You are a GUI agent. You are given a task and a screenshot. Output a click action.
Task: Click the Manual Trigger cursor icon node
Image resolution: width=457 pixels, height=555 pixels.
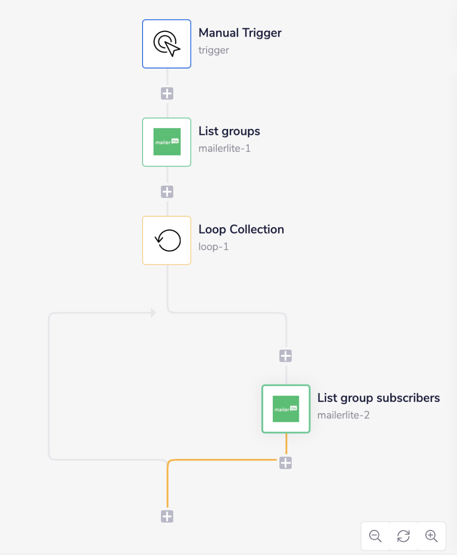[x=167, y=44]
